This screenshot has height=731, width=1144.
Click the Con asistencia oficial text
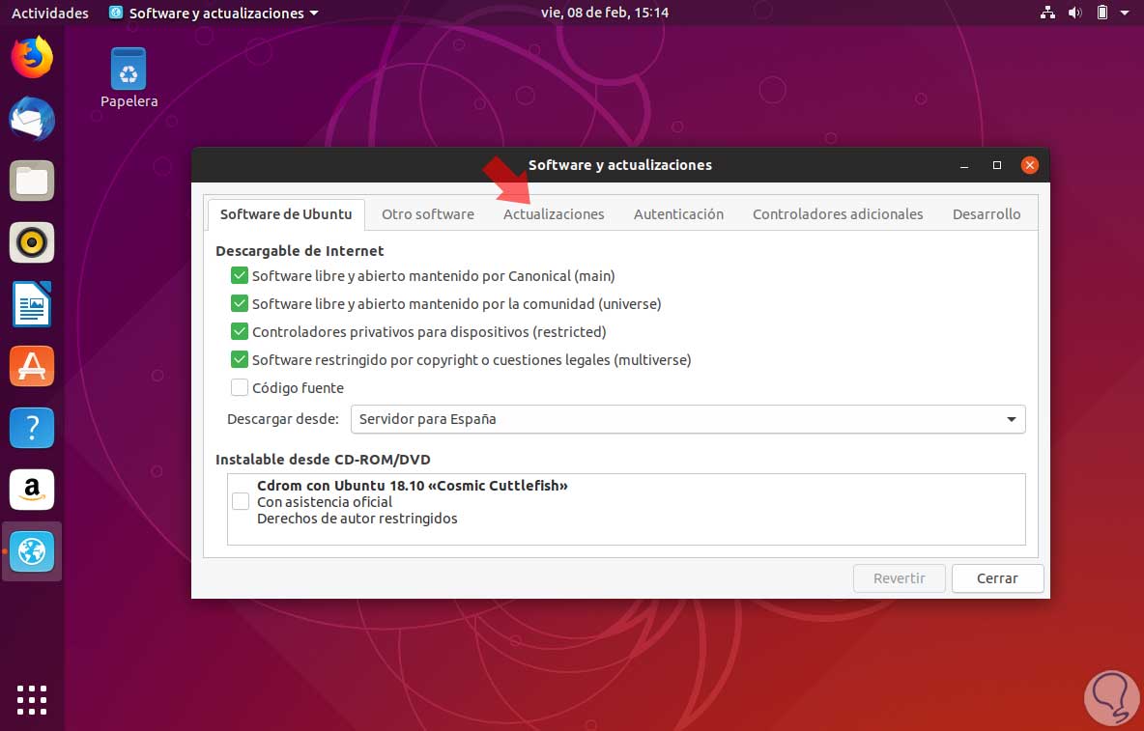[325, 502]
